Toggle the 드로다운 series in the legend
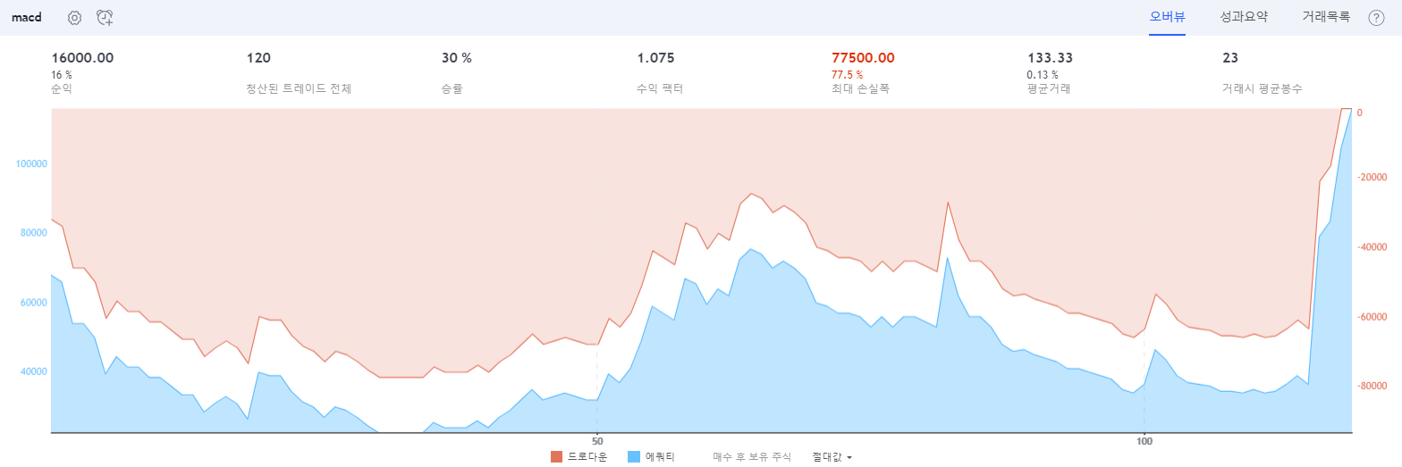Screen dimensions: 1402x467 (579, 456)
